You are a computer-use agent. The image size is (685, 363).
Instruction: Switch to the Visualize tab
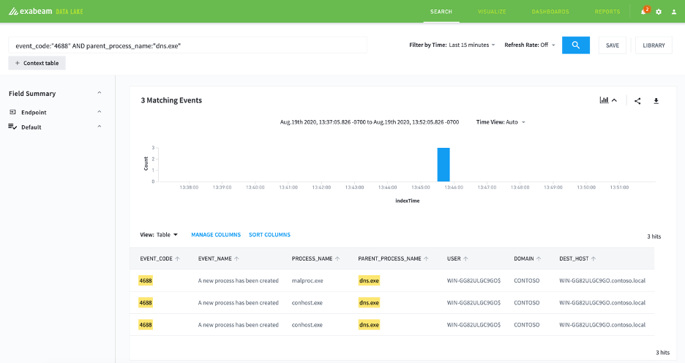(x=492, y=12)
